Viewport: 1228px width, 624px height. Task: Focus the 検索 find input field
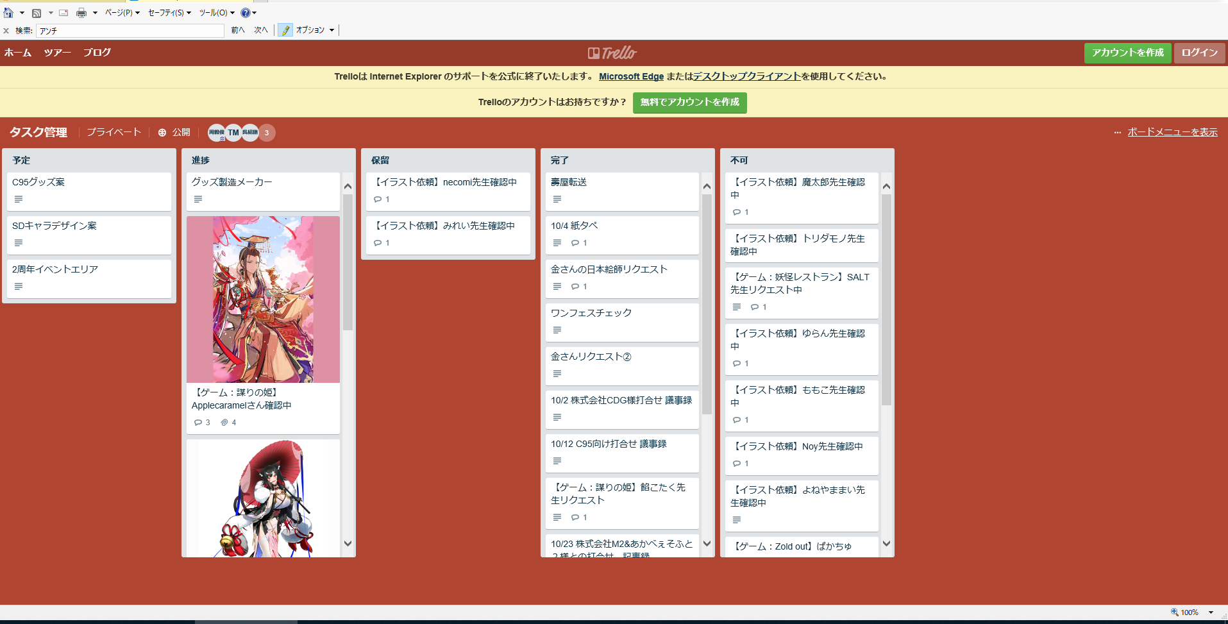click(130, 30)
